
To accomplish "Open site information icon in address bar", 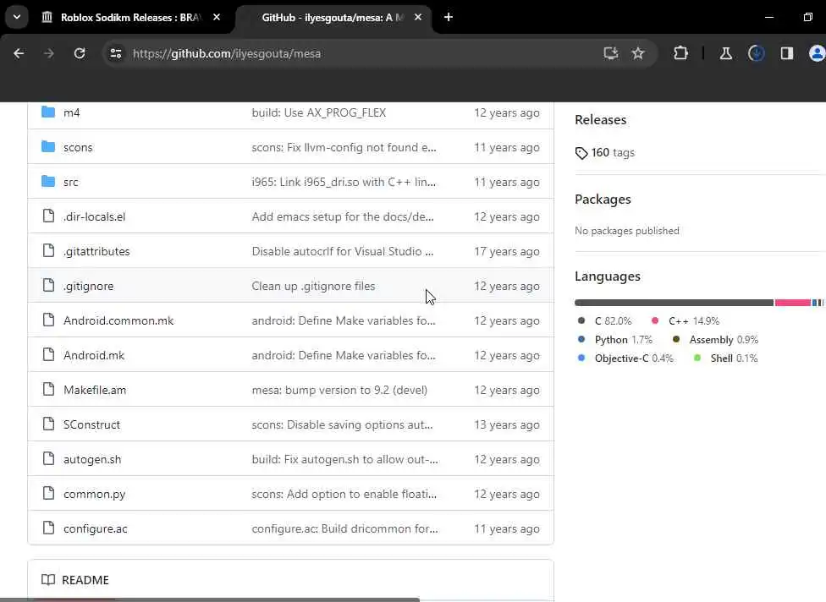I will pyautogui.click(x=116, y=53).
